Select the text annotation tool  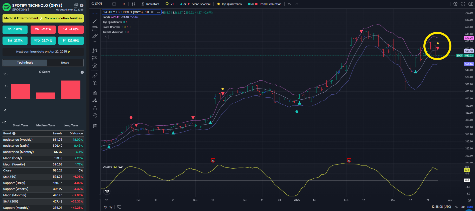point(95,43)
